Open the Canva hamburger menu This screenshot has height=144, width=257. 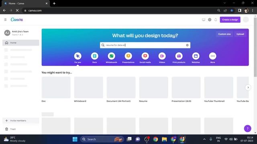coord(5,20)
